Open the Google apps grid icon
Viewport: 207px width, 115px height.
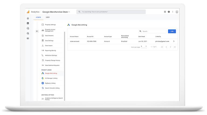[x=165, y=12]
